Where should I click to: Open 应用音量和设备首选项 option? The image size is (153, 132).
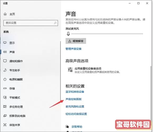(94, 70)
